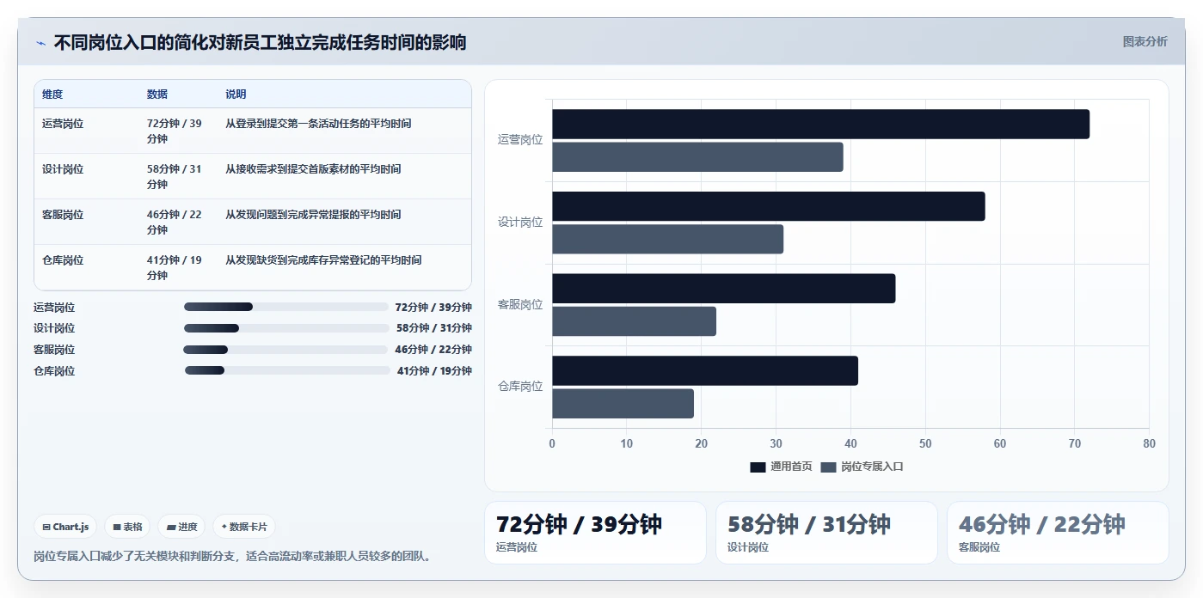1203x598 pixels.
Task: Select the 仓库岗位 table row cell
Action: tap(63, 259)
